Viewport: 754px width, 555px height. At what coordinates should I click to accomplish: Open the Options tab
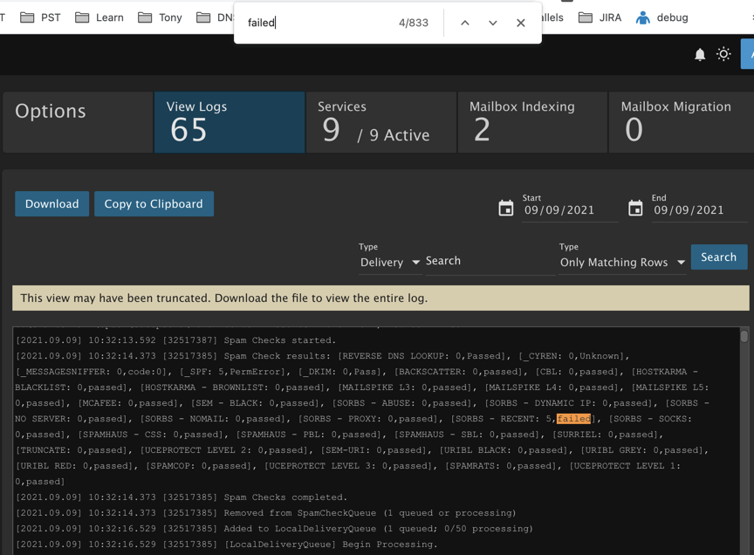click(x=77, y=122)
